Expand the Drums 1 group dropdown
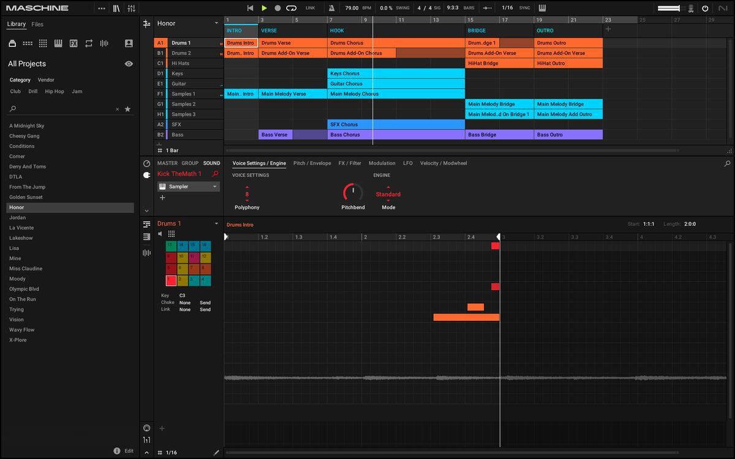Image resolution: width=735 pixels, height=459 pixels. point(216,224)
